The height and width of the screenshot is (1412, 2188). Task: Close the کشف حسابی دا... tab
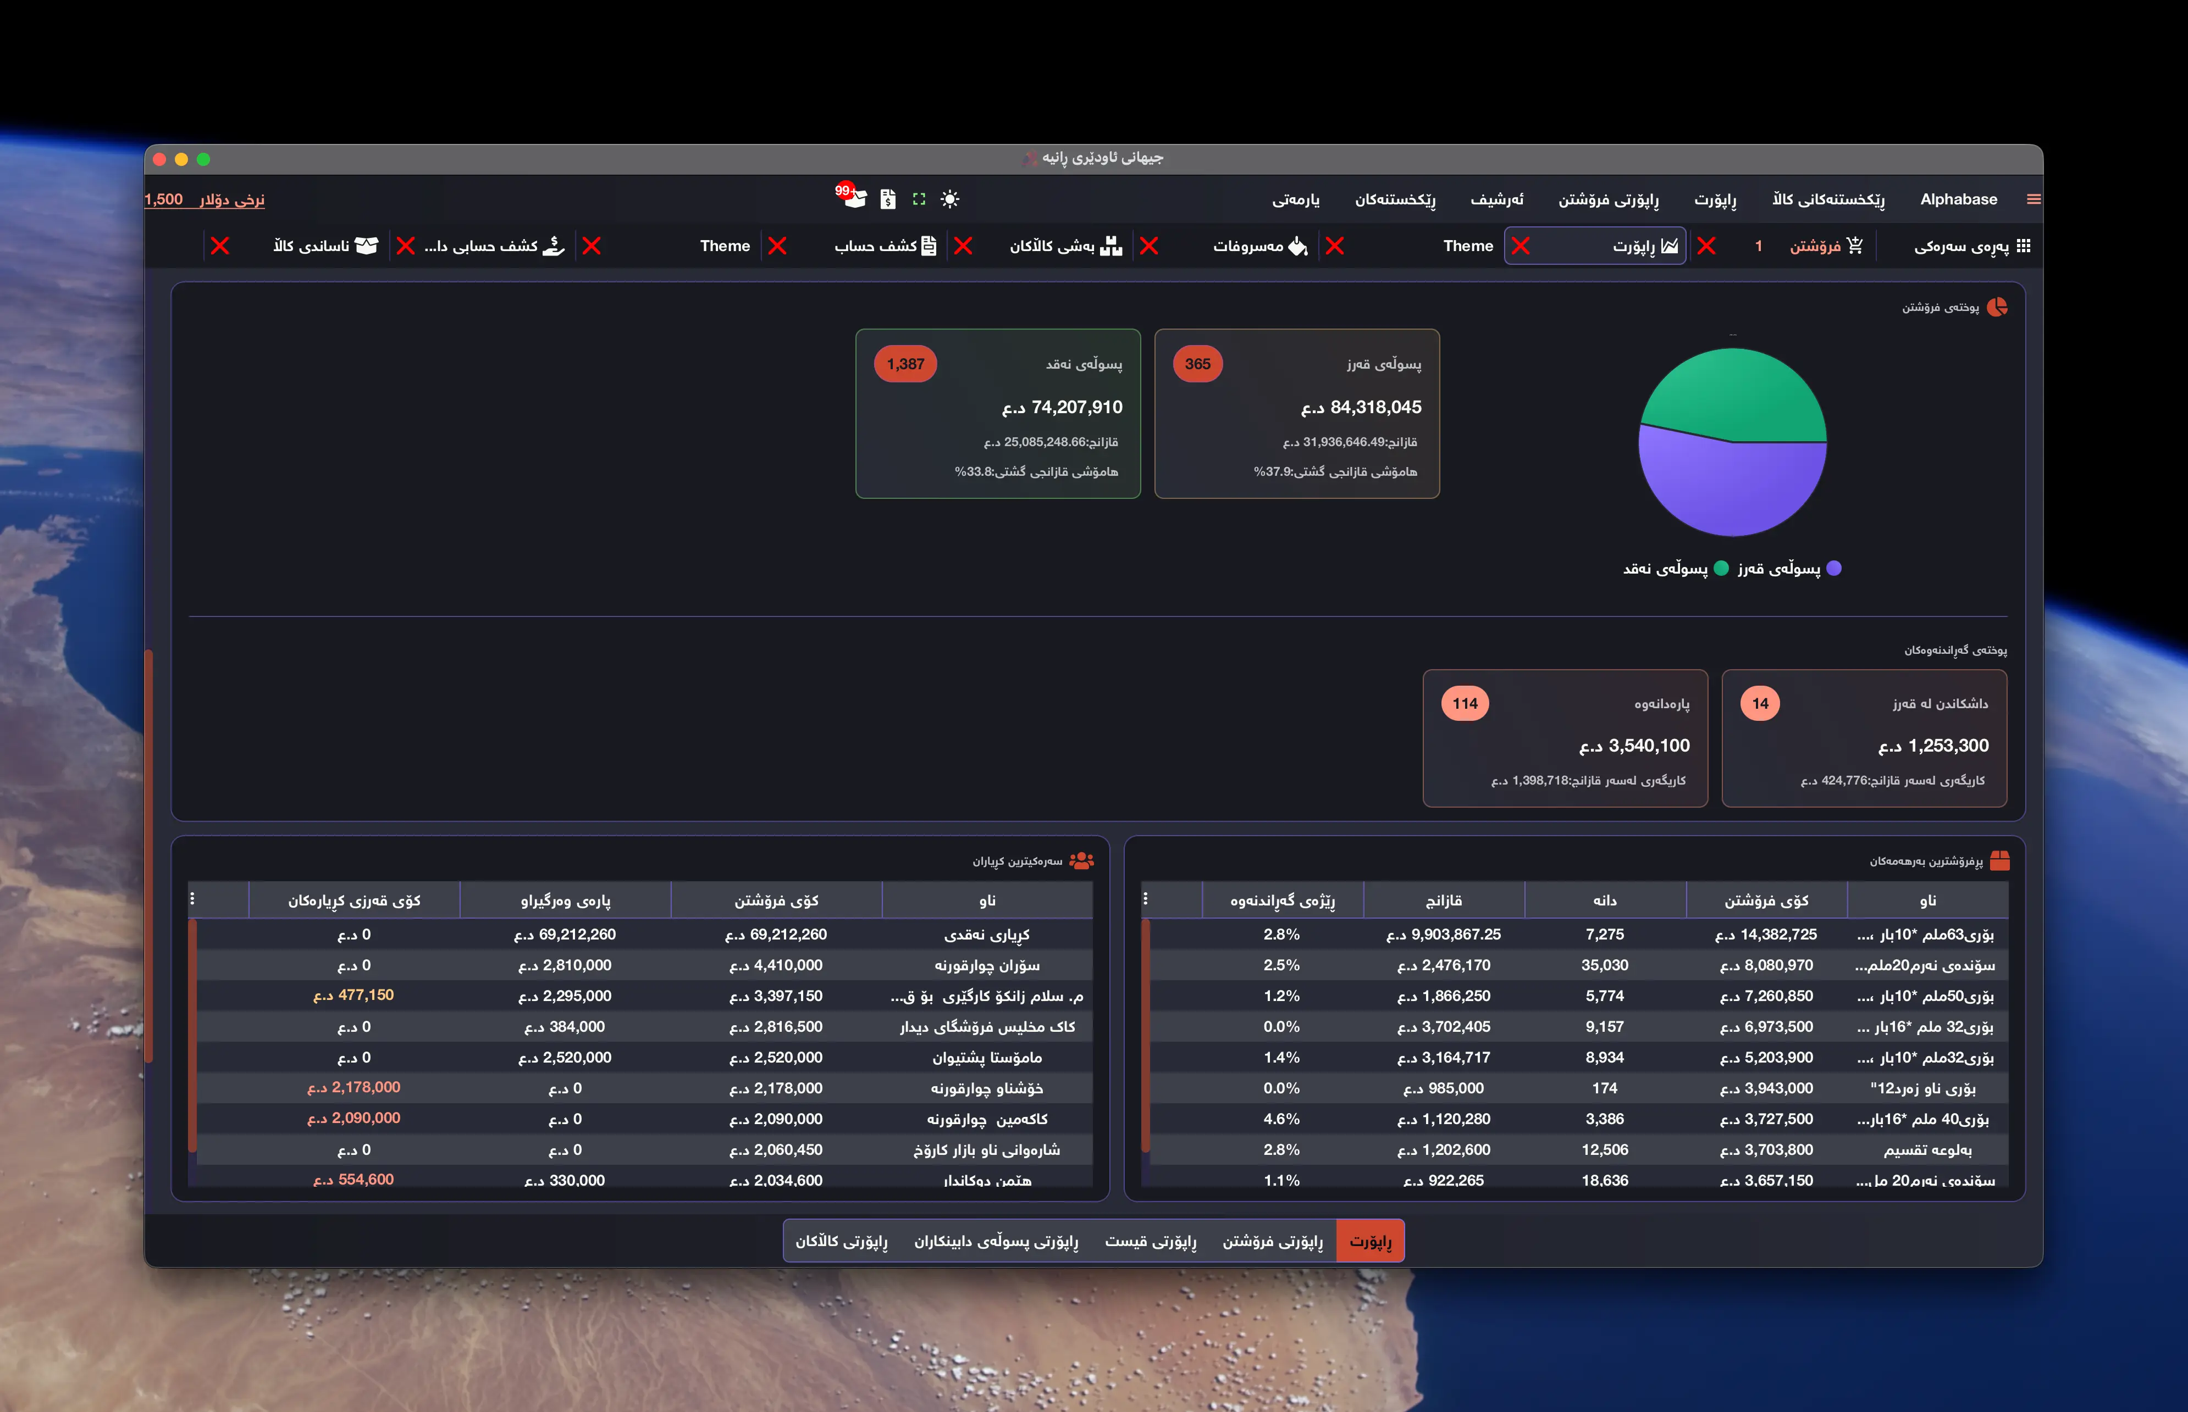(x=406, y=246)
